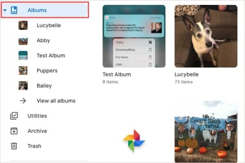Click the Archive box icon
Image resolution: width=245 pixels, height=163 pixels.
coord(14,131)
